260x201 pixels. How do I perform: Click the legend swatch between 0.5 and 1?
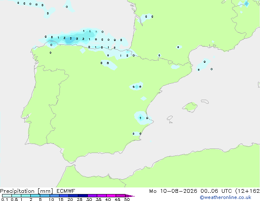click(16, 196)
